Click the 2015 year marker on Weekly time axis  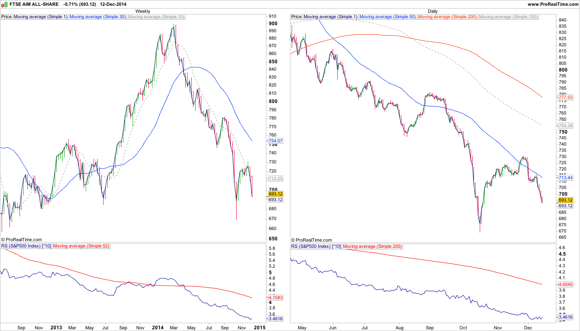click(x=259, y=328)
